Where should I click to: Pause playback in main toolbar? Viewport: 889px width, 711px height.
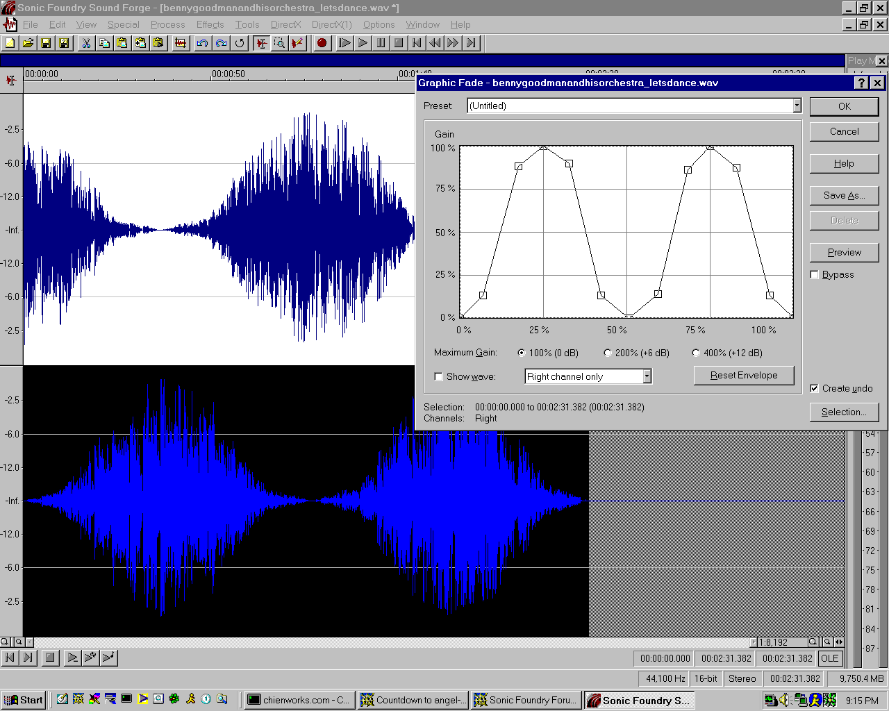tap(381, 43)
